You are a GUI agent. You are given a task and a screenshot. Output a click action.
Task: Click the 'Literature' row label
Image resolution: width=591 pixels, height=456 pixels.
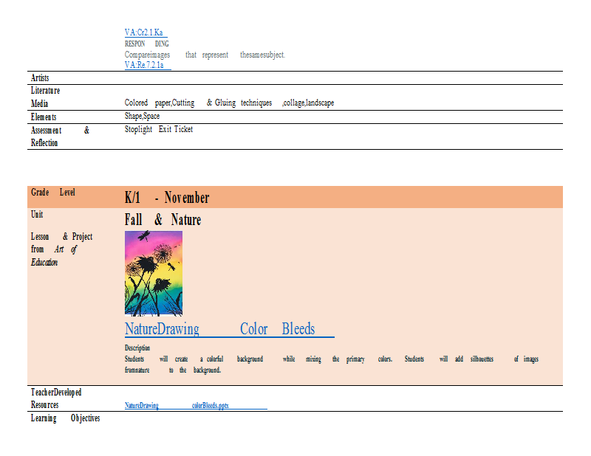45,91
